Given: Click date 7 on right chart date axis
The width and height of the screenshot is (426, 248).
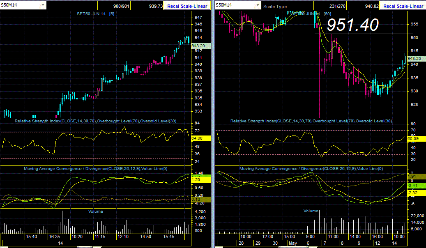Looking at the screenshot, I should point(325,243).
